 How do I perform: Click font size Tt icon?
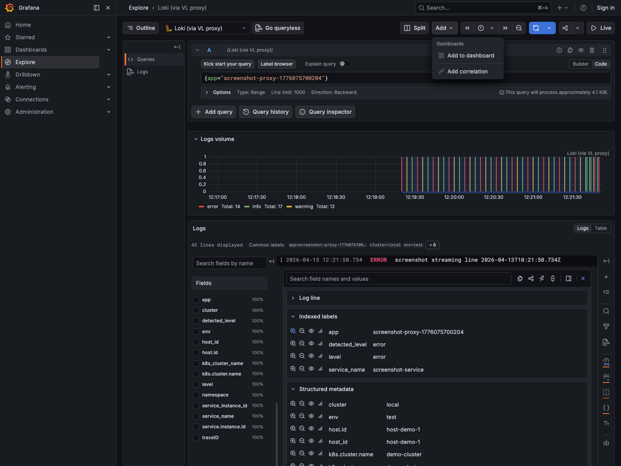click(606, 423)
